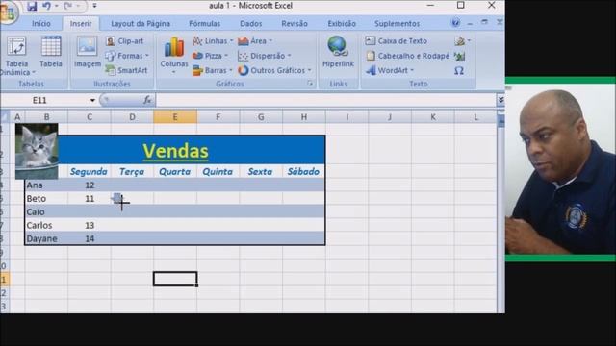Select column C header
Viewport: 616px width, 346px height.
coord(90,117)
